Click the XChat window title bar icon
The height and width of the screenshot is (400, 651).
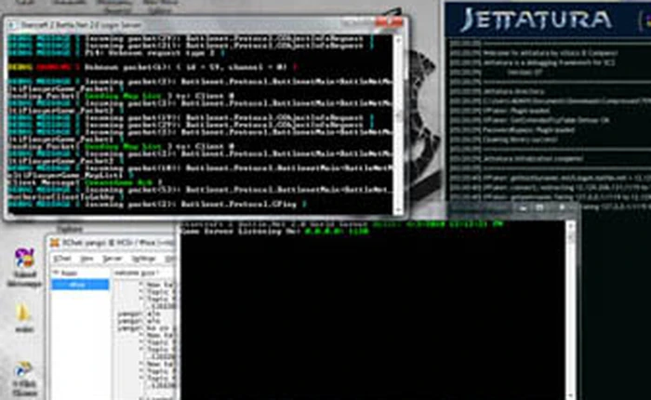coord(54,244)
